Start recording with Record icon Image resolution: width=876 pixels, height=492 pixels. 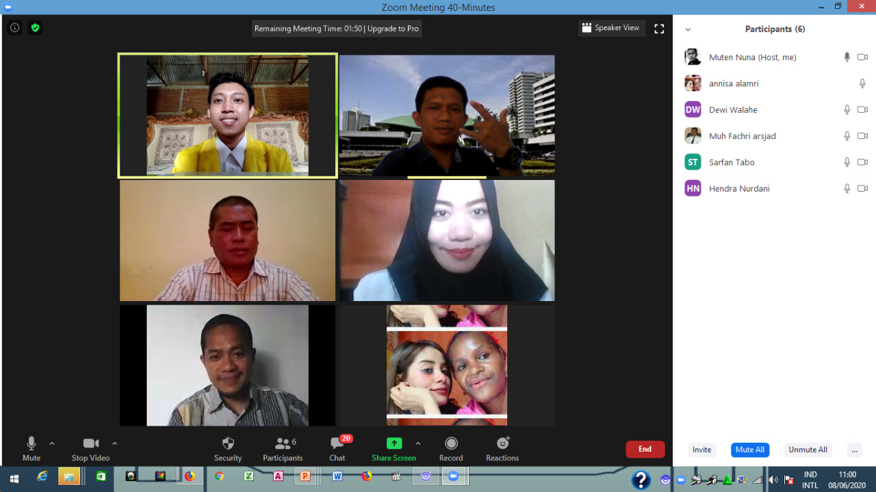tap(451, 448)
